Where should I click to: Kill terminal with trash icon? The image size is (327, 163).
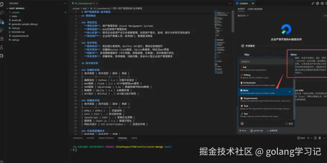[x=319, y=138]
